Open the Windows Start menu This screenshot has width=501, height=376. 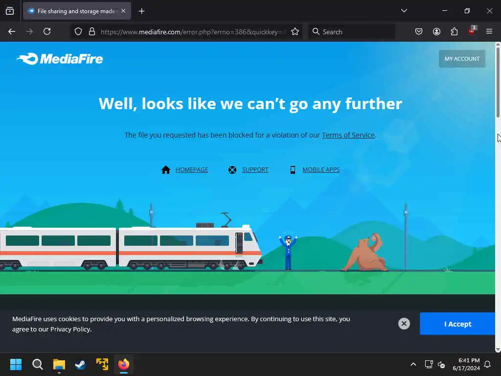pos(16,364)
